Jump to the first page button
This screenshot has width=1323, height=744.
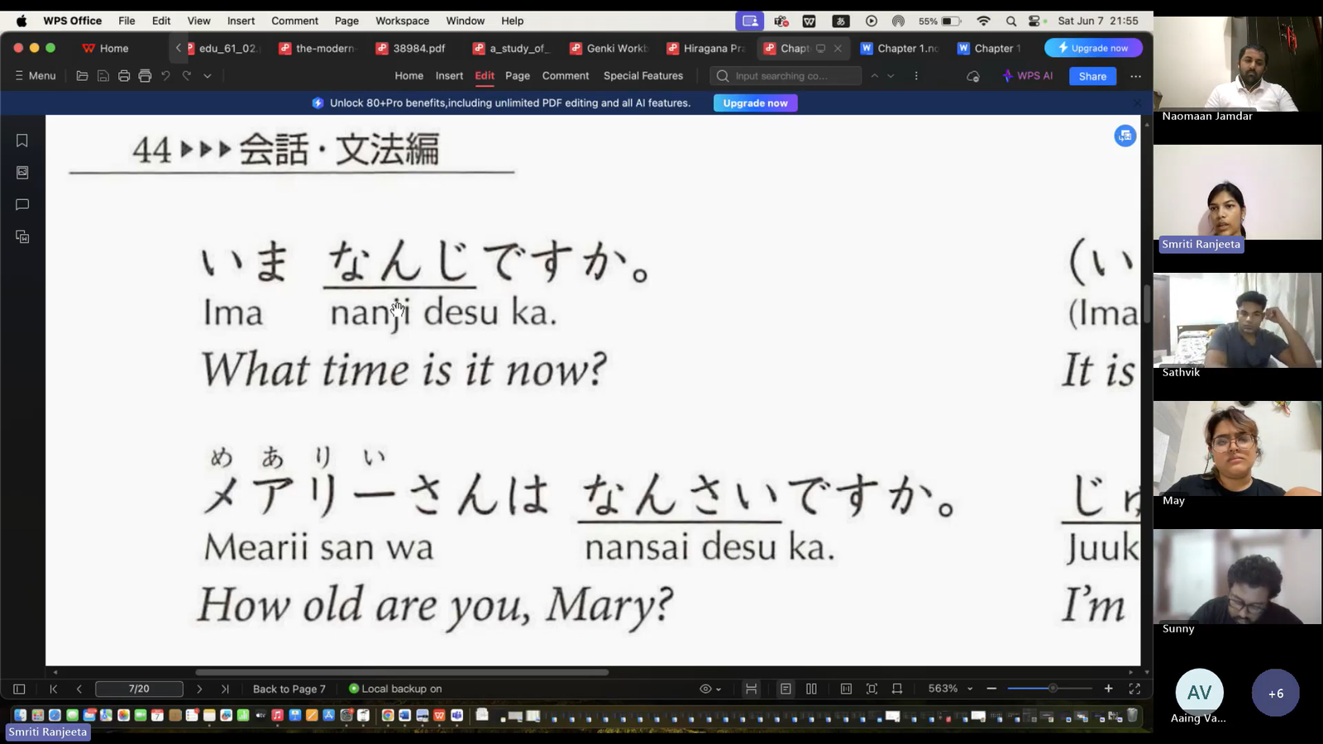pyautogui.click(x=54, y=689)
